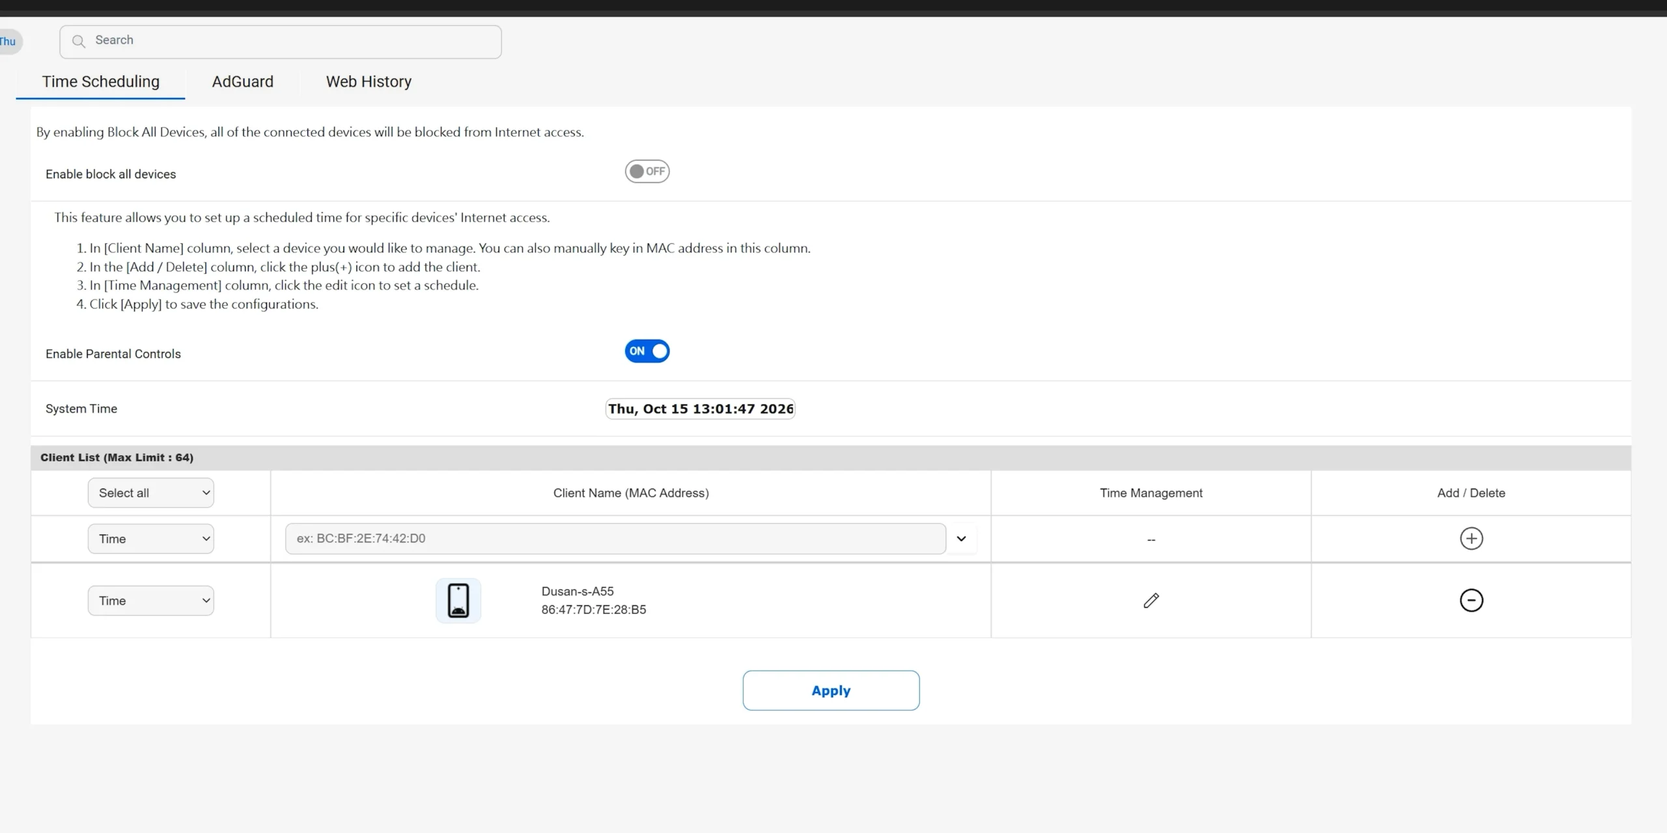This screenshot has height=833, width=1667.
Task: Open the Time dropdown in the new client row
Action: click(x=150, y=538)
